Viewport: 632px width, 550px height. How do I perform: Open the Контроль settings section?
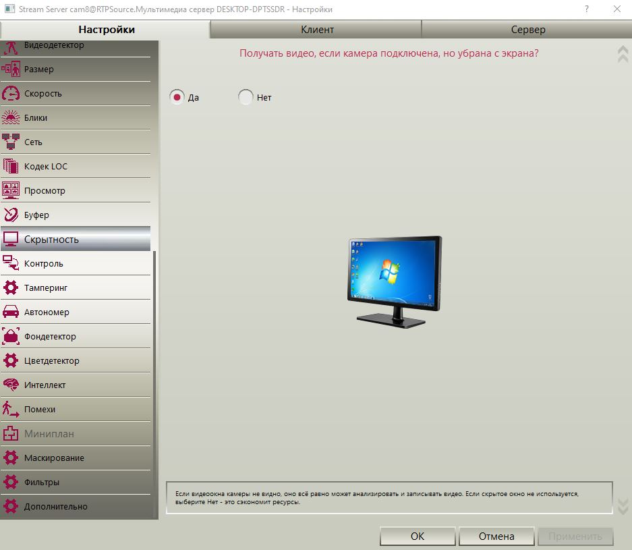[x=76, y=263]
